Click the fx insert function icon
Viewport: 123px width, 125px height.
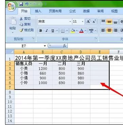point(65,46)
